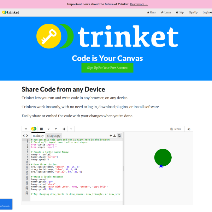The height and width of the screenshot is (212, 212).
Task: Click the green circle in the output canvas
Action: tap(163, 157)
